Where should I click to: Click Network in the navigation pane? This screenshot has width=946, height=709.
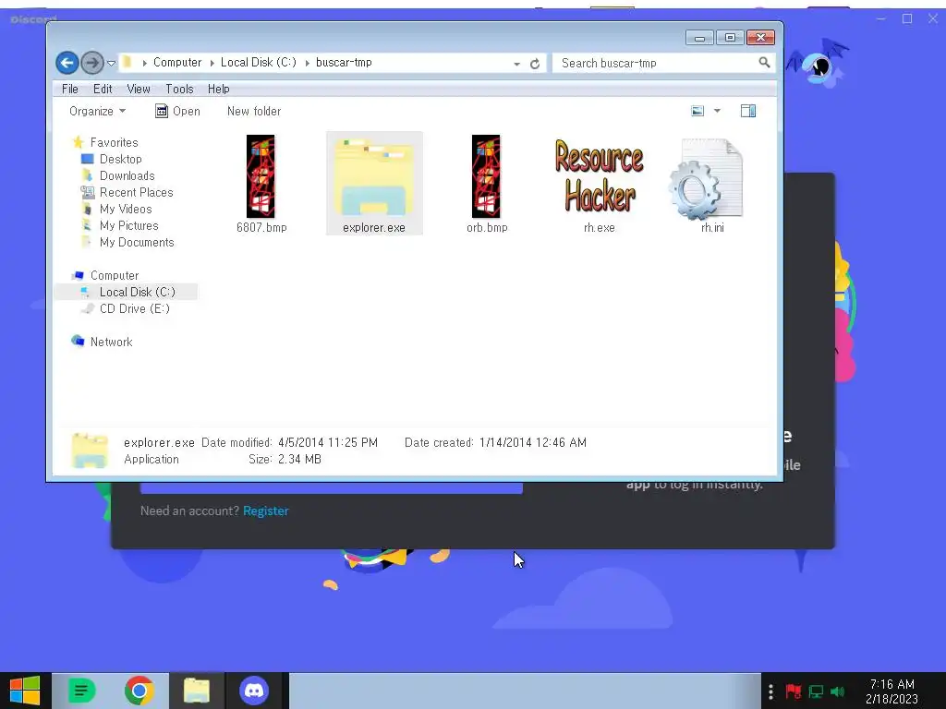tap(111, 342)
